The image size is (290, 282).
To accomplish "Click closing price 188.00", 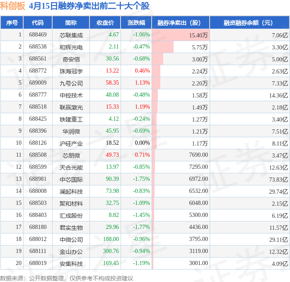I will click(111, 239).
